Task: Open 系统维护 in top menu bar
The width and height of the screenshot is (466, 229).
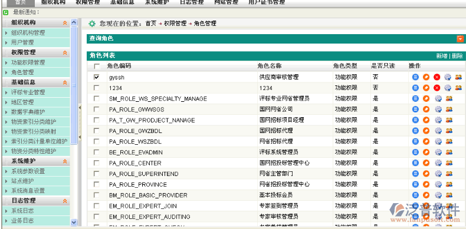Action: click(157, 2)
